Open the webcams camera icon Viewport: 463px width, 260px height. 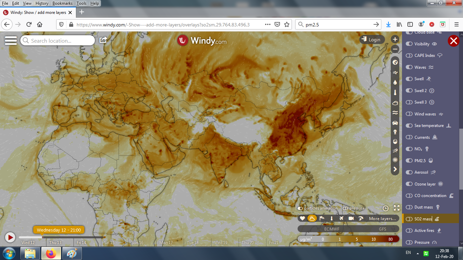(351, 218)
